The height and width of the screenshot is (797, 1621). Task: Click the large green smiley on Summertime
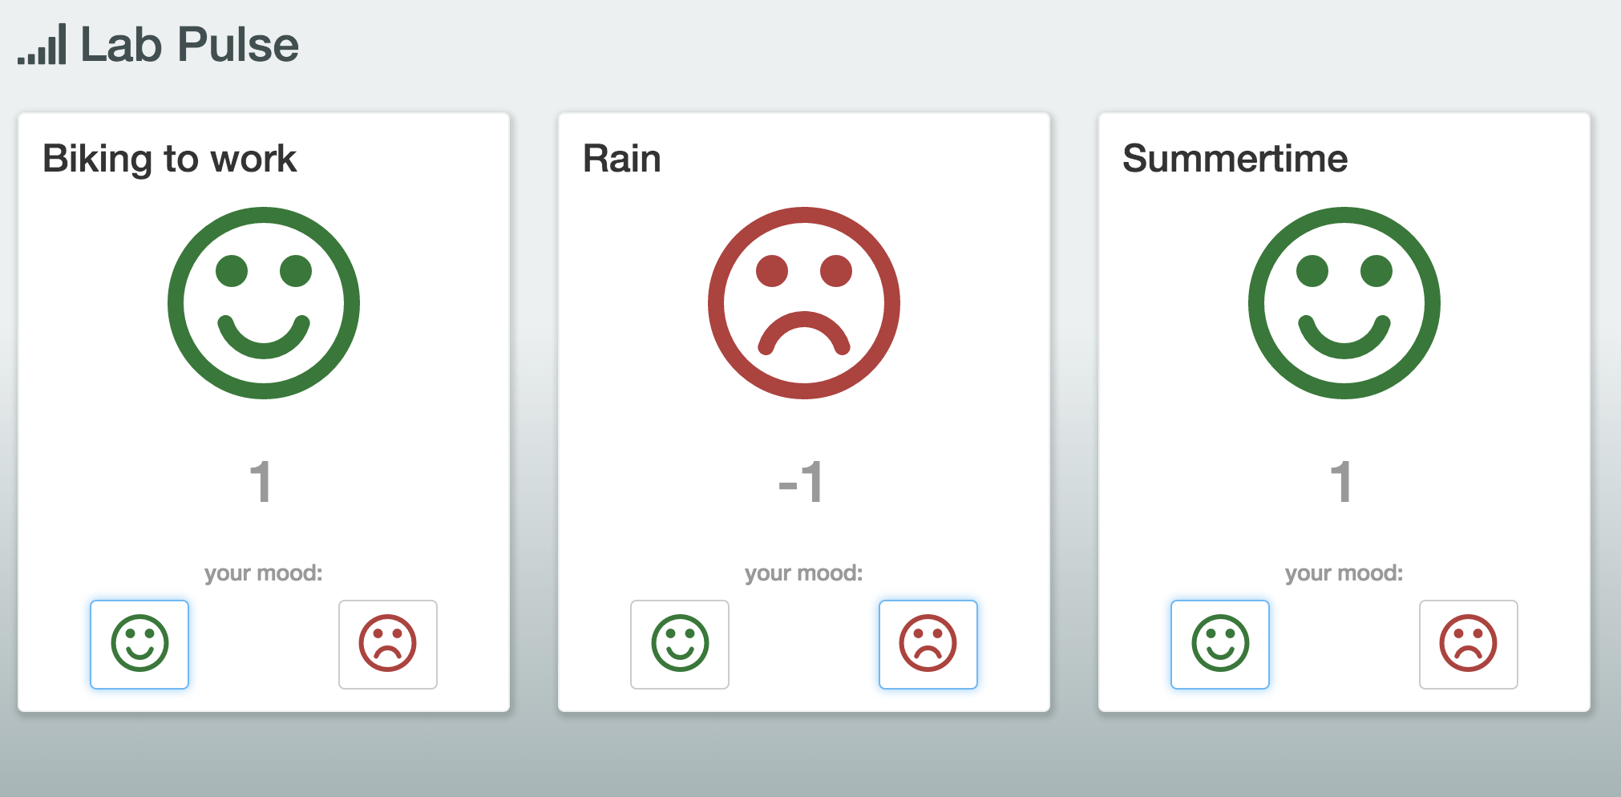[x=1343, y=302]
